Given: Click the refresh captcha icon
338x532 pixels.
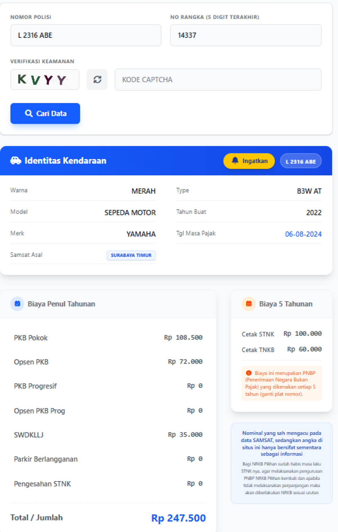Looking at the screenshot, I should coord(97,80).
